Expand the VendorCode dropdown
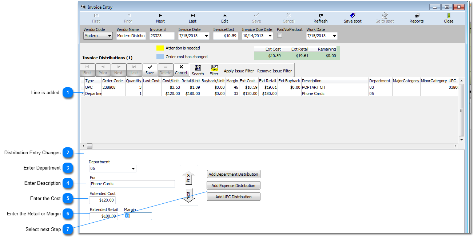474x239 pixels. coord(109,36)
